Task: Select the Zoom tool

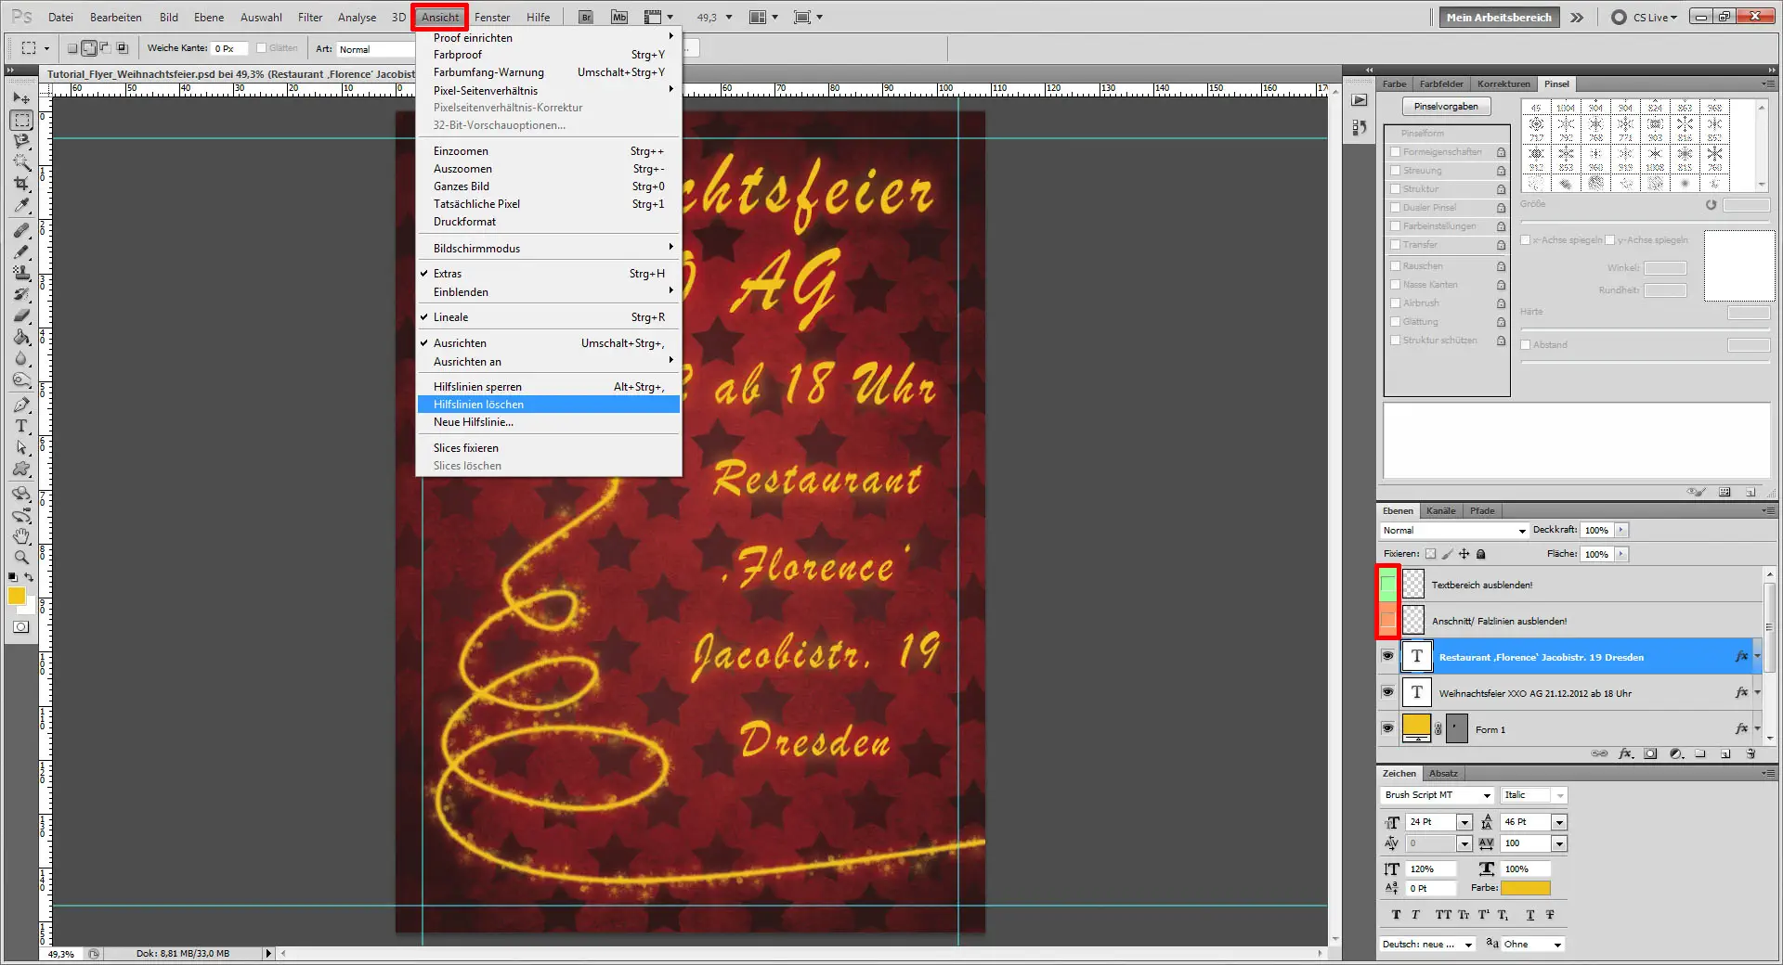Action: (x=21, y=558)
